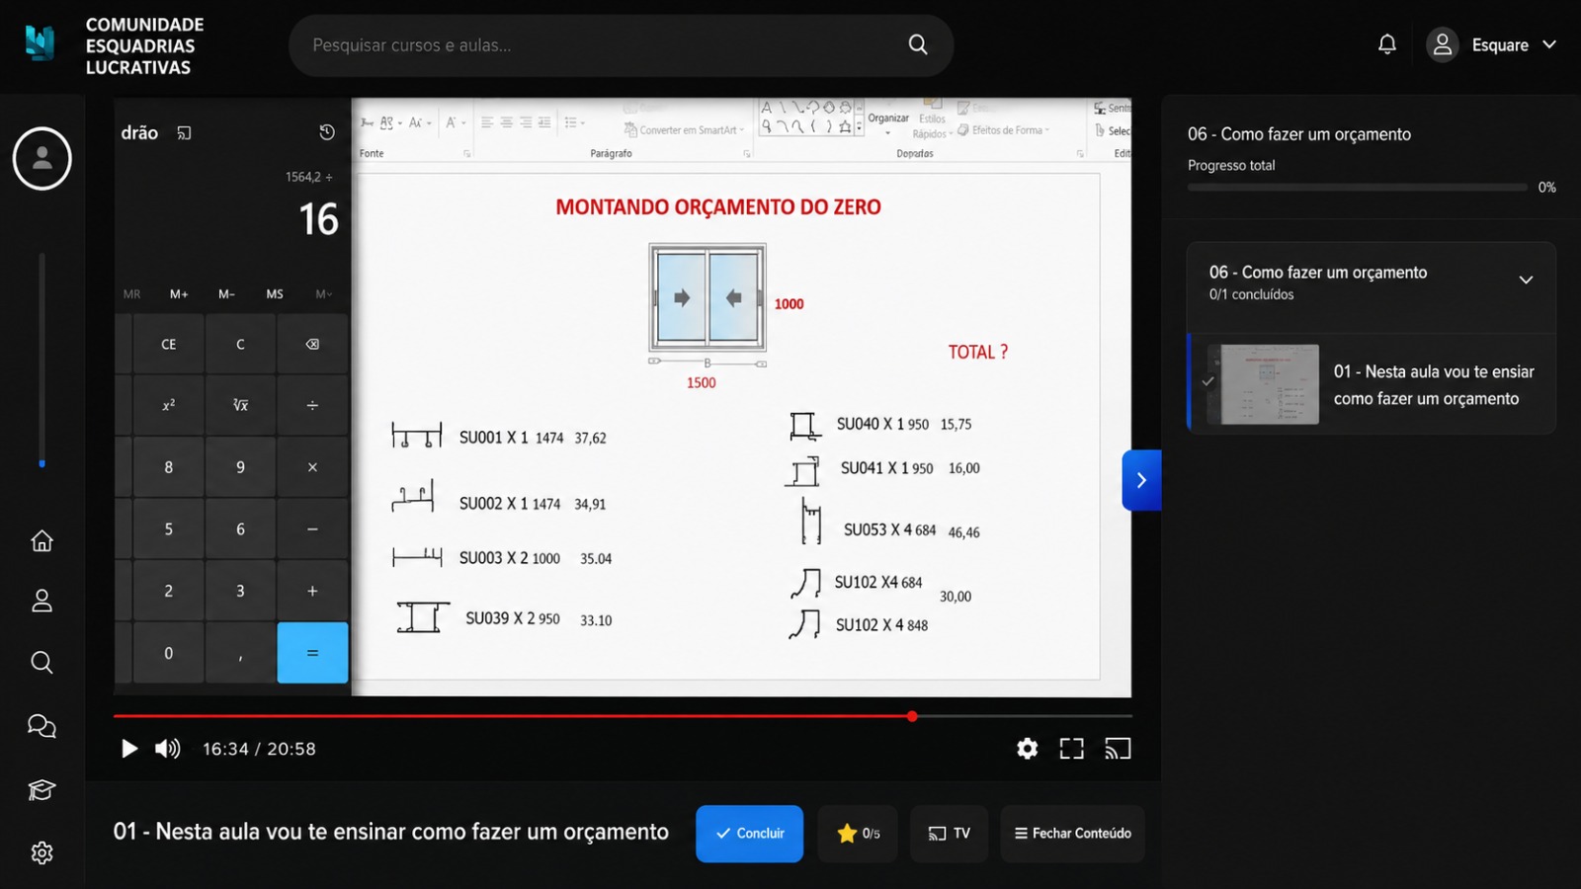Open sidebar search icon
The height and width of the screenshot is (889, 1581).
[42, 662]
